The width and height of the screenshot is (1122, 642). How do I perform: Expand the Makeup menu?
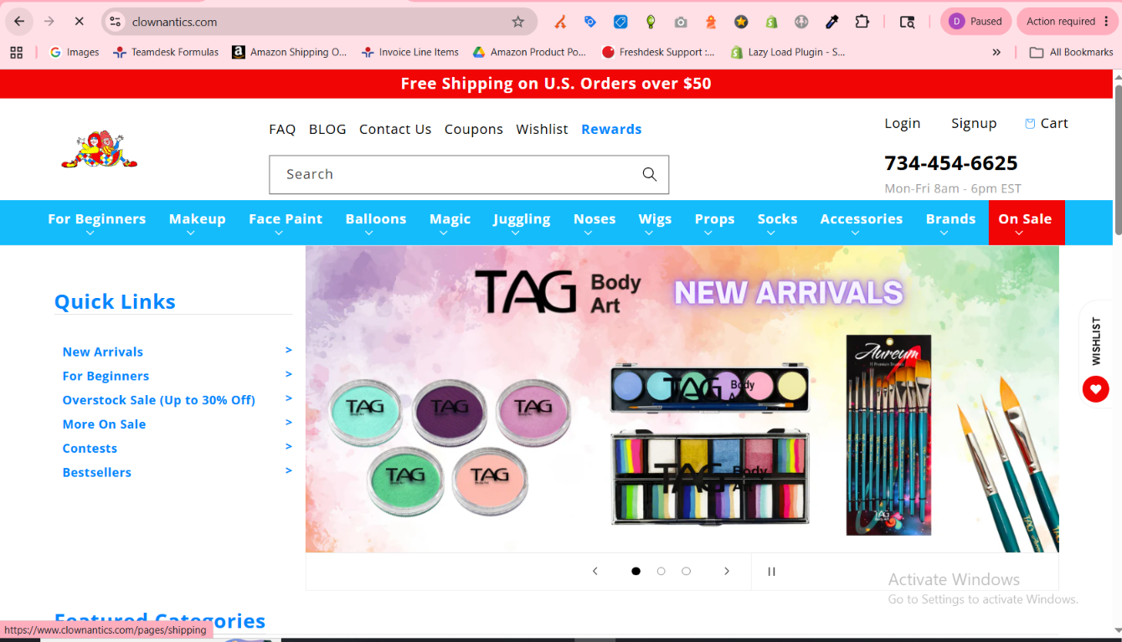[198, 223]
